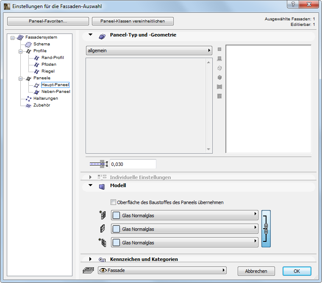Select Schema in the tree
Screen dimensions: 322x283
tap(42, 44)
